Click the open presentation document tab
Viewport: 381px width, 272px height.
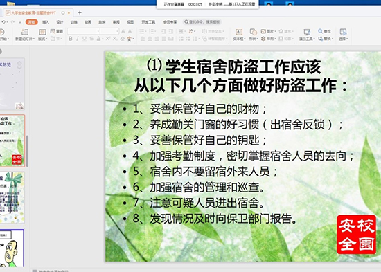37,12
